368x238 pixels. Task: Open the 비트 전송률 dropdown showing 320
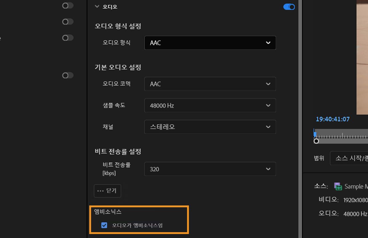(x=210, y=169)
